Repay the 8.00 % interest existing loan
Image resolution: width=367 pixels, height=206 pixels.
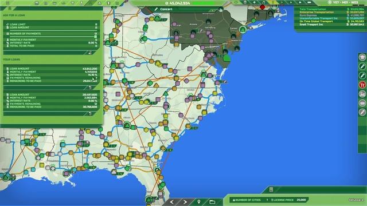point(90,113)
